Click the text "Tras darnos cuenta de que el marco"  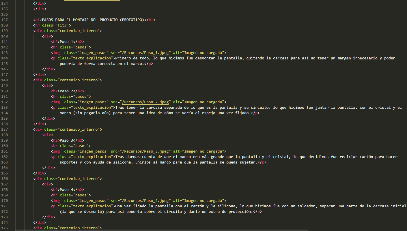coord(153,157)
